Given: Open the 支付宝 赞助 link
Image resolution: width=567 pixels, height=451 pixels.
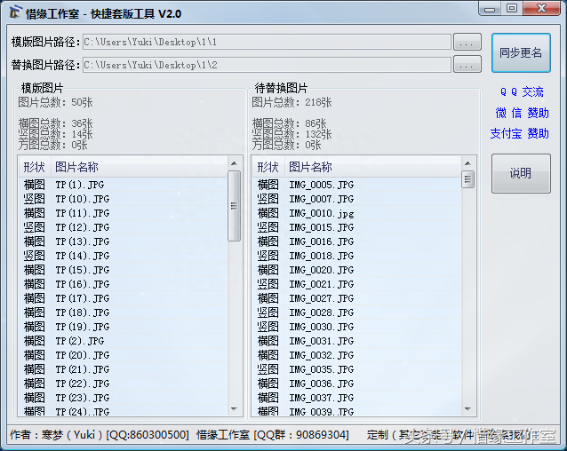Looking at the screenshot, I should pos(520,133).
